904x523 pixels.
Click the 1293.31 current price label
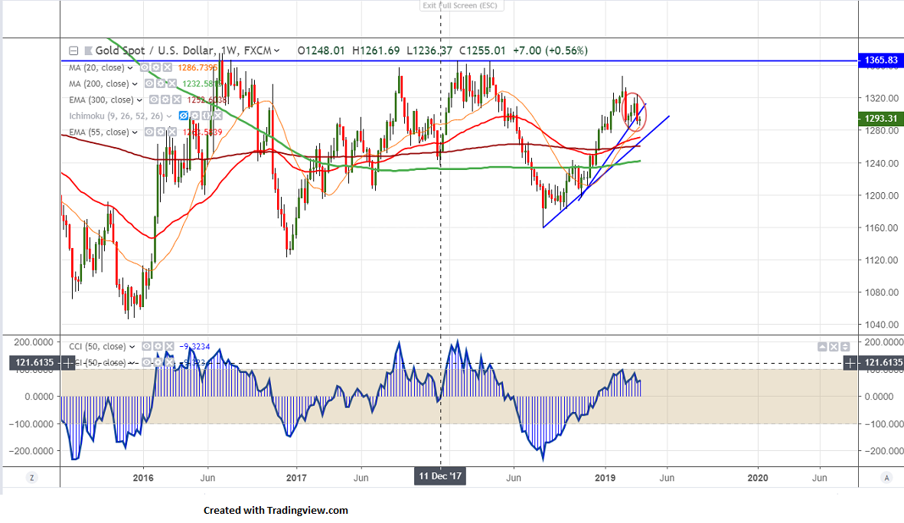(881, 118)
